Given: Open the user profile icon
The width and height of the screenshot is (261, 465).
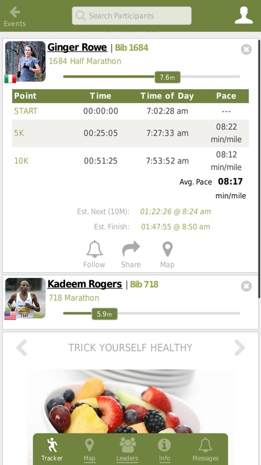Looking at the screenshot, I should 244,15.
